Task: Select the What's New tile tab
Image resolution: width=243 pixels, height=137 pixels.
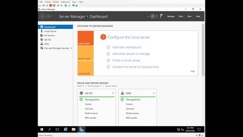Action: 85,53
